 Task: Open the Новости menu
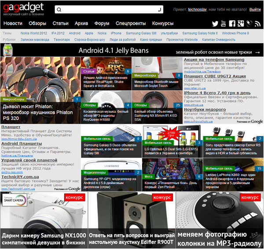click(13, 23)
